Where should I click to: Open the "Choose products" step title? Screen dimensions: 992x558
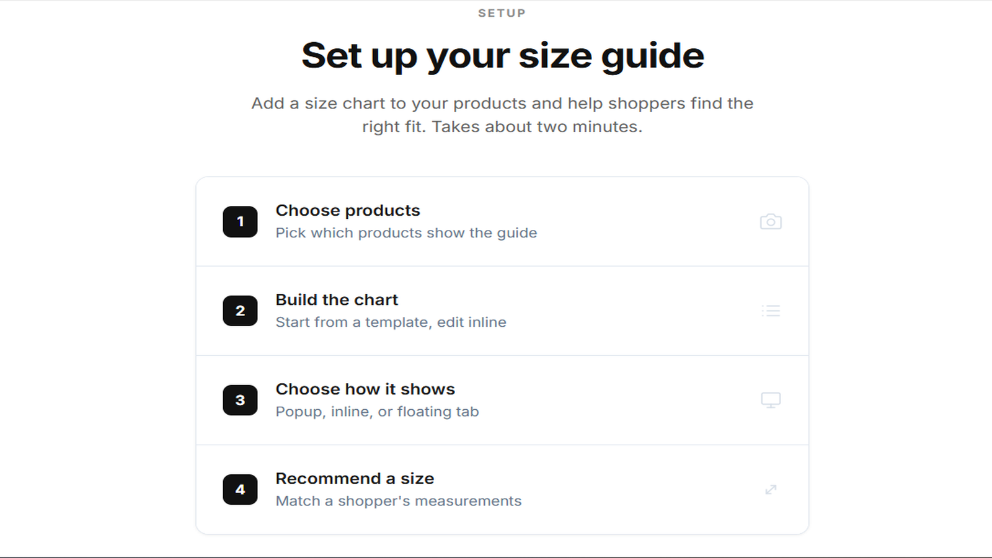[x=348, y=211]
